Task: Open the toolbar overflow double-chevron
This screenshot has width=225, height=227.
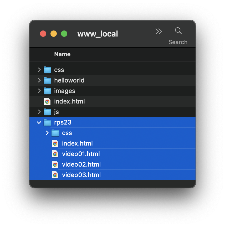Action: [x=158, y=31]
